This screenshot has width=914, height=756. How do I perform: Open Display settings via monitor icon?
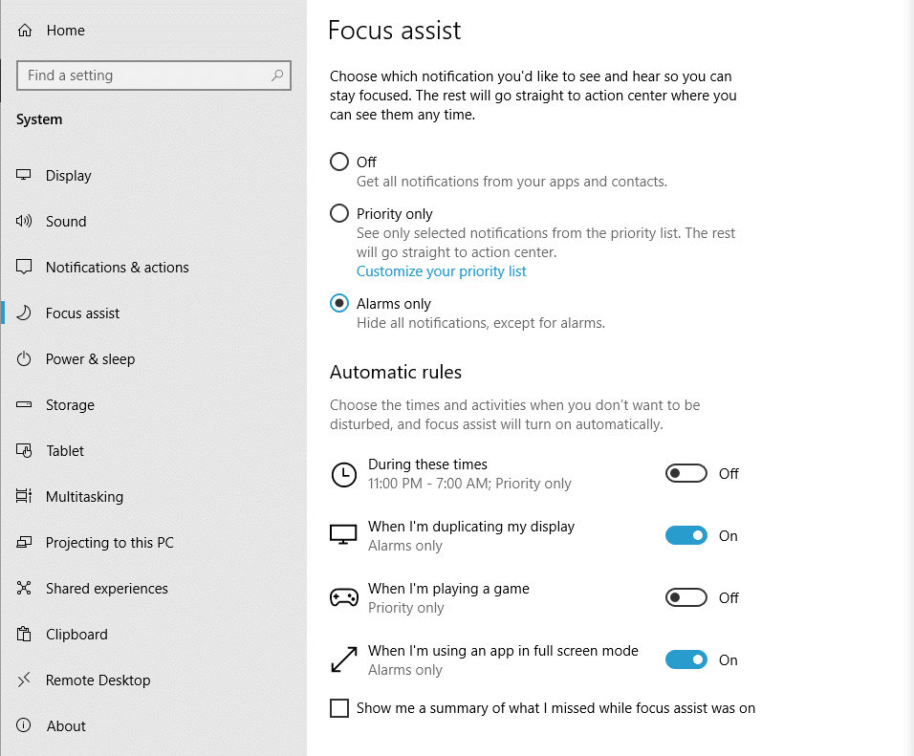[x=25, y=175]
